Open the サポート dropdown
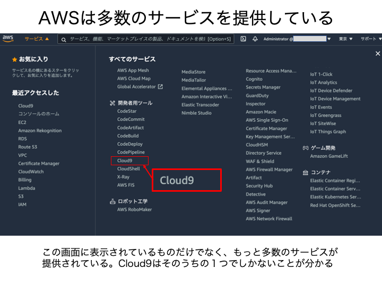Screen dimensions: 382x286 pos(371,39)
